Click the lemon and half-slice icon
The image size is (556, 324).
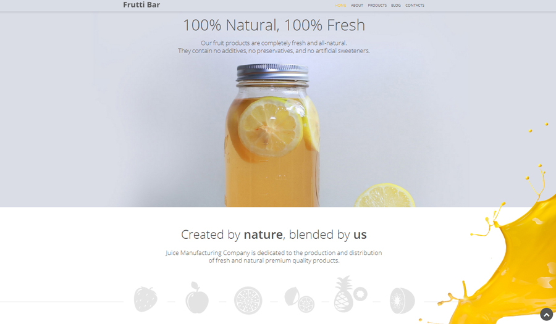click(x=299, y=299)
